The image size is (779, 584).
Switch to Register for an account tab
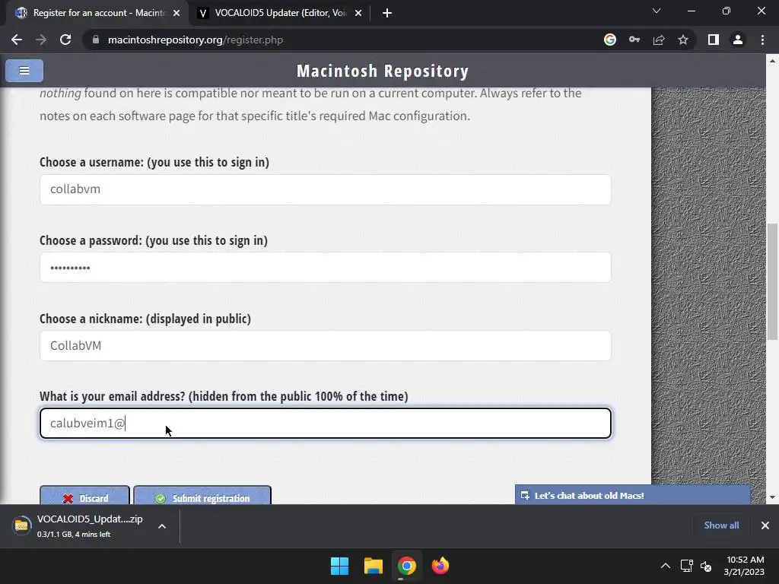pyautogui.click(x=98, y=13)
